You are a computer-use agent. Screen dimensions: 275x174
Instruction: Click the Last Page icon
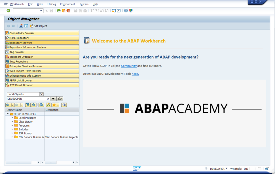click(107, 11)
